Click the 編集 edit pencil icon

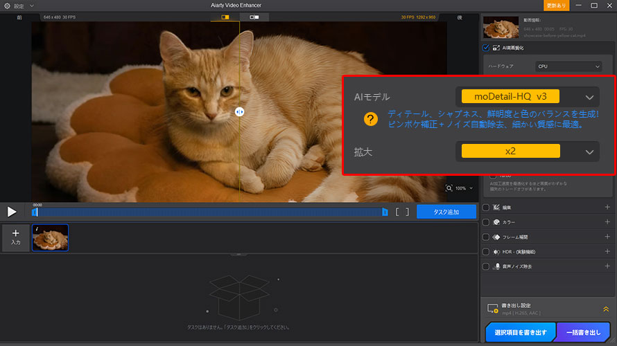[496, 208]
